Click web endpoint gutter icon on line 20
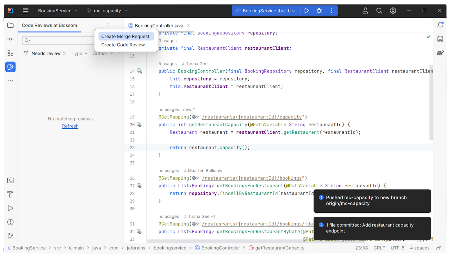The image size is (451, 257). pos(139,124)
